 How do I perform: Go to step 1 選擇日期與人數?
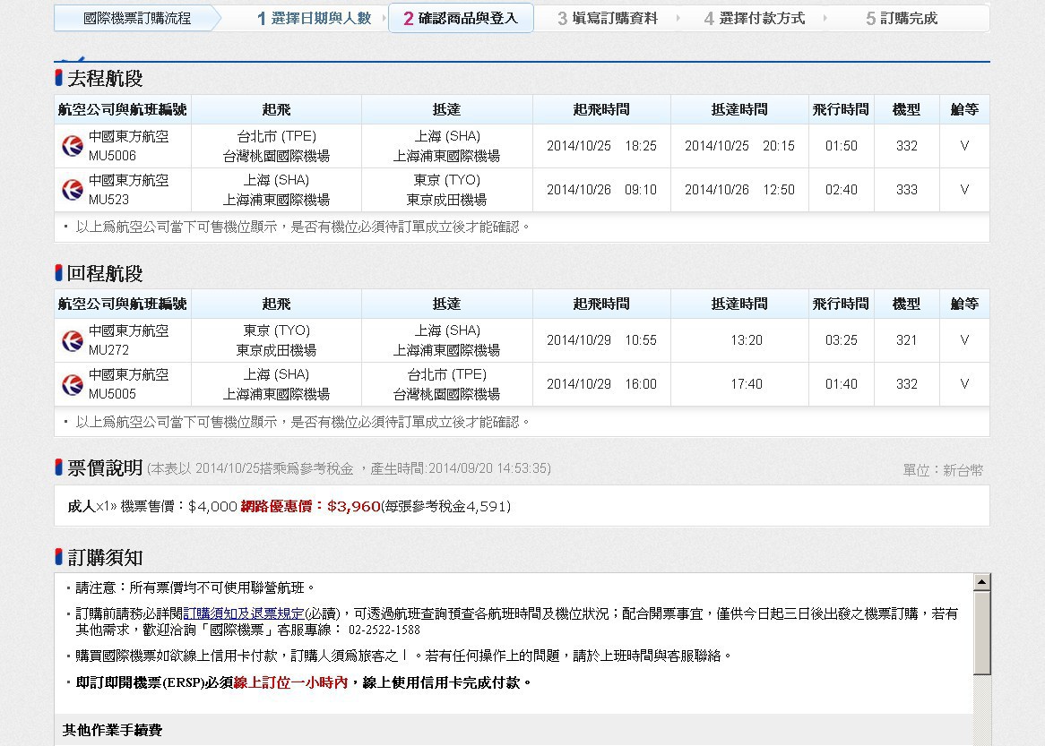click(314, 19)
